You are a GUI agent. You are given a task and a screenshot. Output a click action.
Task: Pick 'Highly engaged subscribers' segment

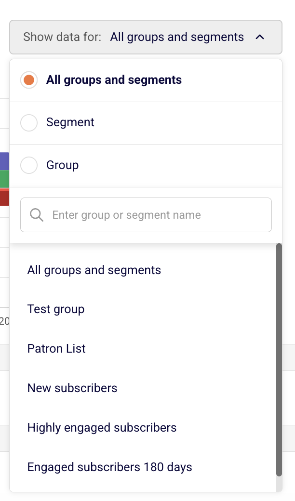[102, 428]
